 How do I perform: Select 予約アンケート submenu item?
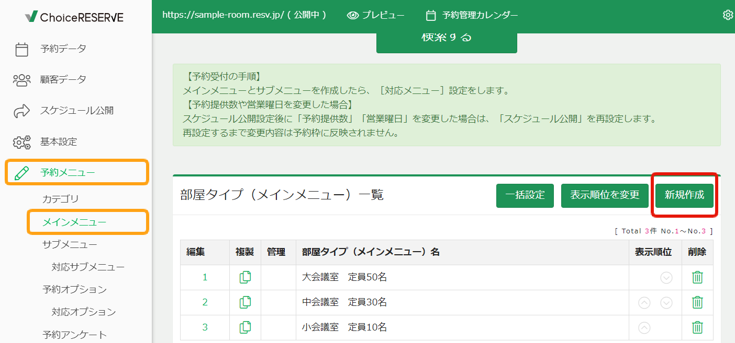[74, 335]
